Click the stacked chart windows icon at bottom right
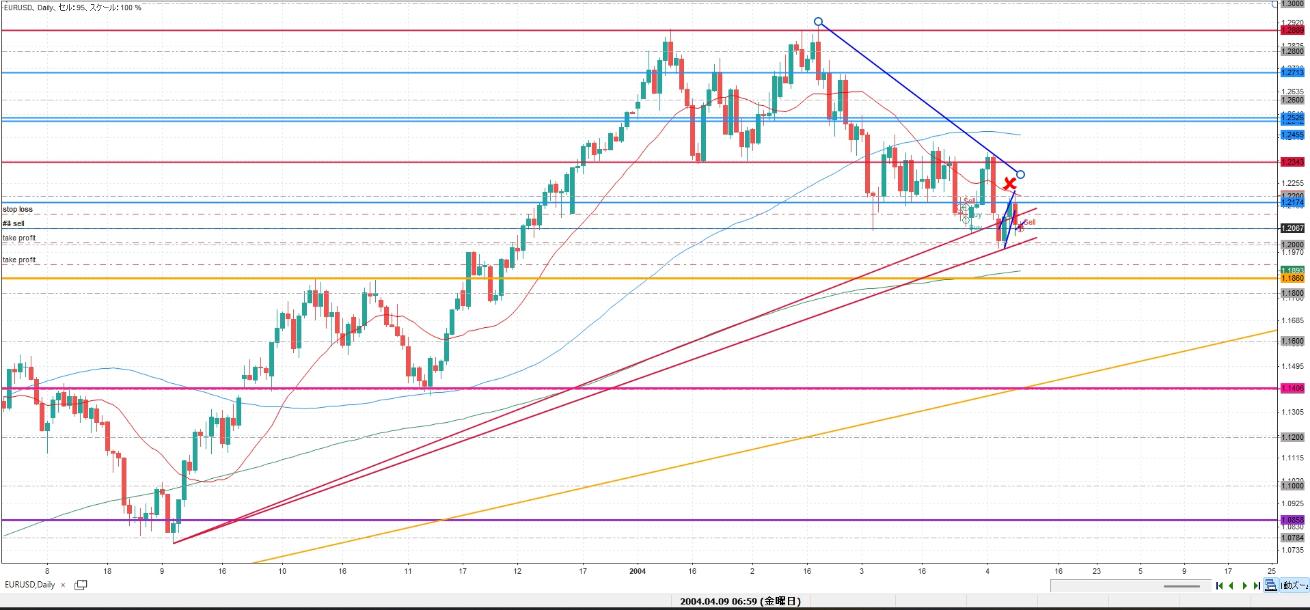1310x610 pixels. (x=1270, y=585)
